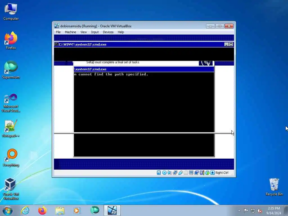Click the virtualization features 'V' indicator
The image size is (288, 216).
tap(202, 173)
